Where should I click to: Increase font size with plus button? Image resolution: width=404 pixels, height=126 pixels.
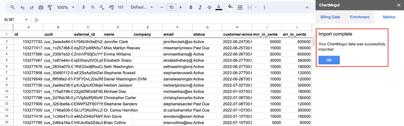(x=181, y=7)
